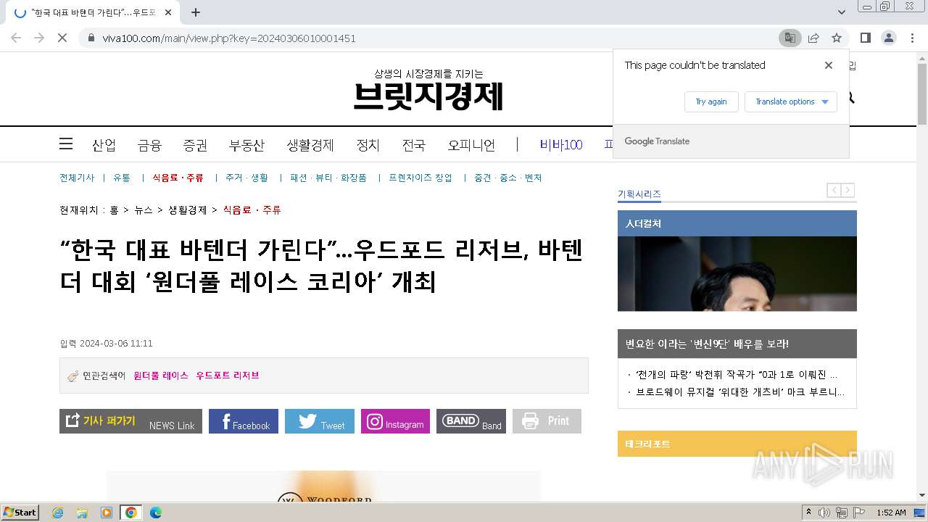
Task: Click the 기사 퍼가기 NEWS Link button
Action: click(x=130, y=421)
